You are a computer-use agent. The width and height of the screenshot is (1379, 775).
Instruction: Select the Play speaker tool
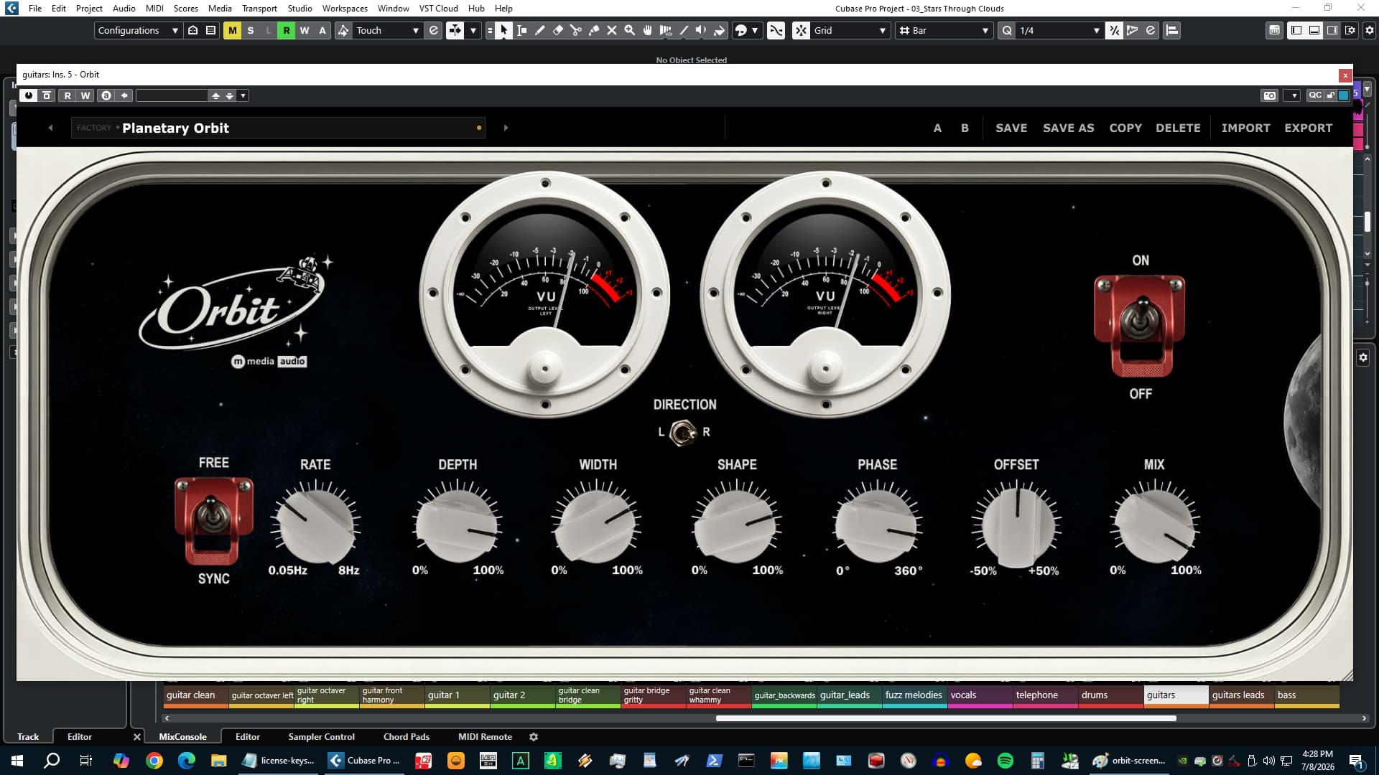click(x=701, y=30)
